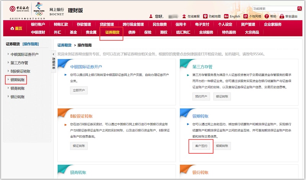The image size is (306, 180).
Task: Open 在线客服 online customer service
Action: click(x=191, y=16)
